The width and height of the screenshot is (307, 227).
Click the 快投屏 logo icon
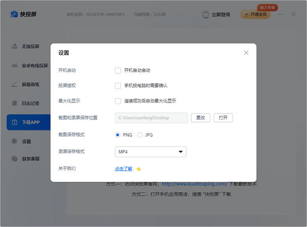click(14, 14)
